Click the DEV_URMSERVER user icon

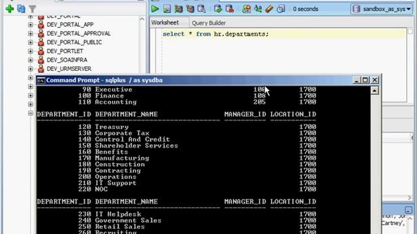coord(40,69)
